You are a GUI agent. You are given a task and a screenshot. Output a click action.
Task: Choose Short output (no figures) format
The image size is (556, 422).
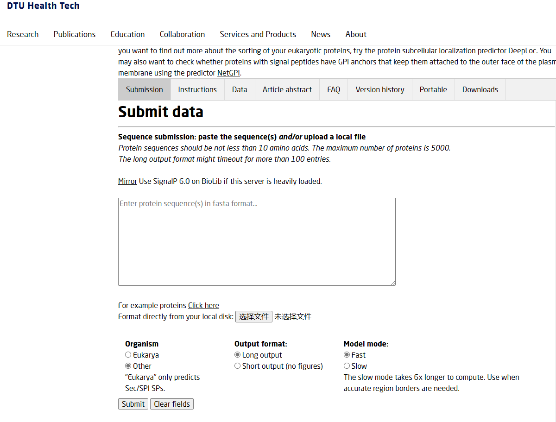click(x=238, y=366)
